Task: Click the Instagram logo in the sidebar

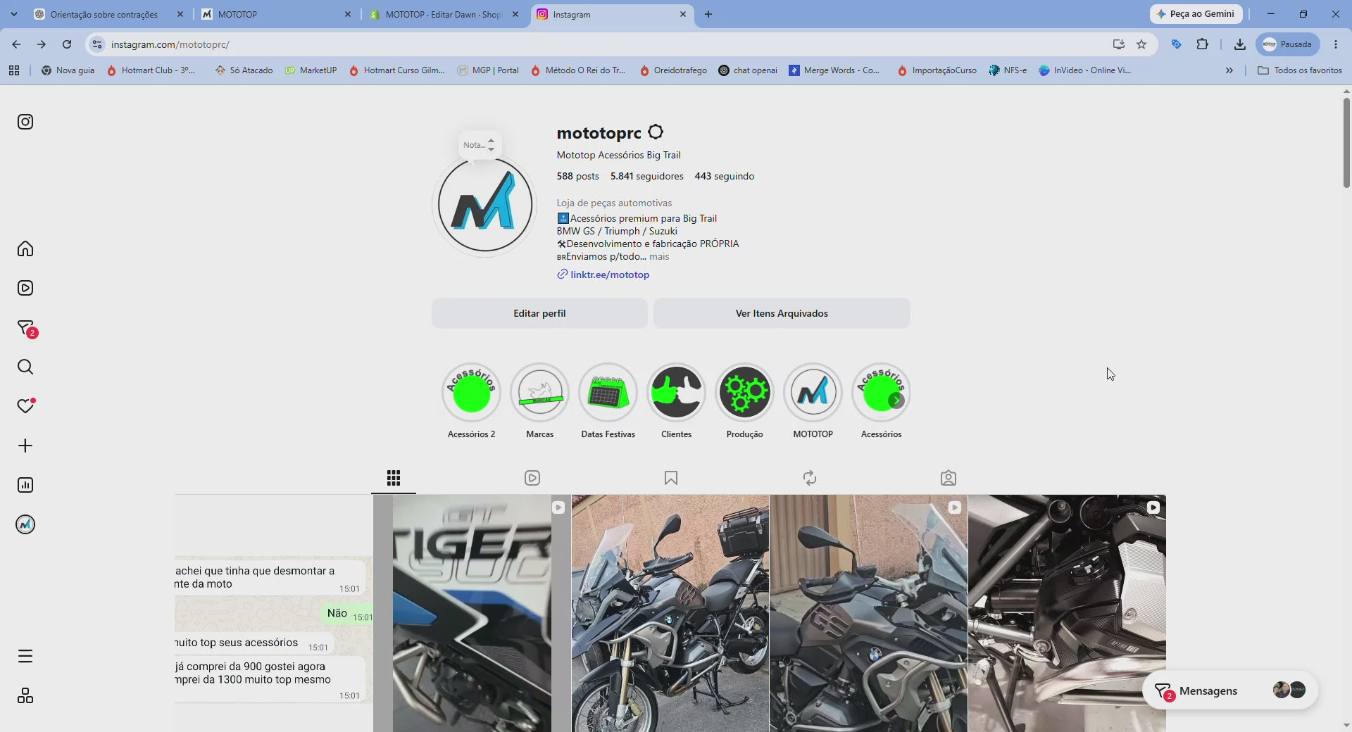Action: coord(25,122)
